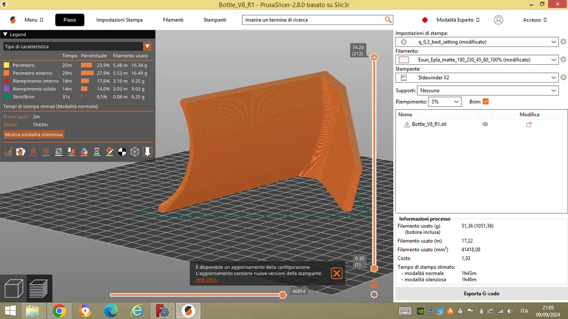568x319 pixels.
Task: Click the orange vertical layer slider track
Action: coord(374,163)
